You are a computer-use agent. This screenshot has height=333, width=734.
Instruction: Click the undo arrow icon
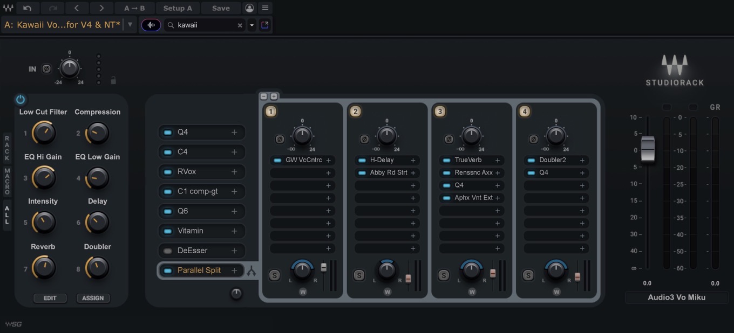[x=28, y=8]
